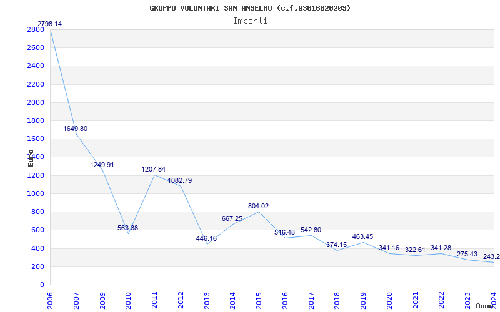Select the 1082.79 data label
This screenshot has height=312, width=500.
pyautogui.click(x=180, y=180)
